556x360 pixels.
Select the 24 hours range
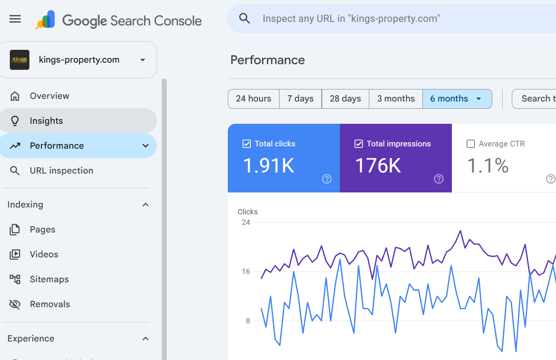point(253,99)
